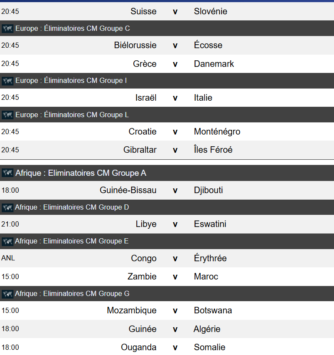Click the map icon beside Afrique Groupe A
The image size is (334, 355).
7,173
